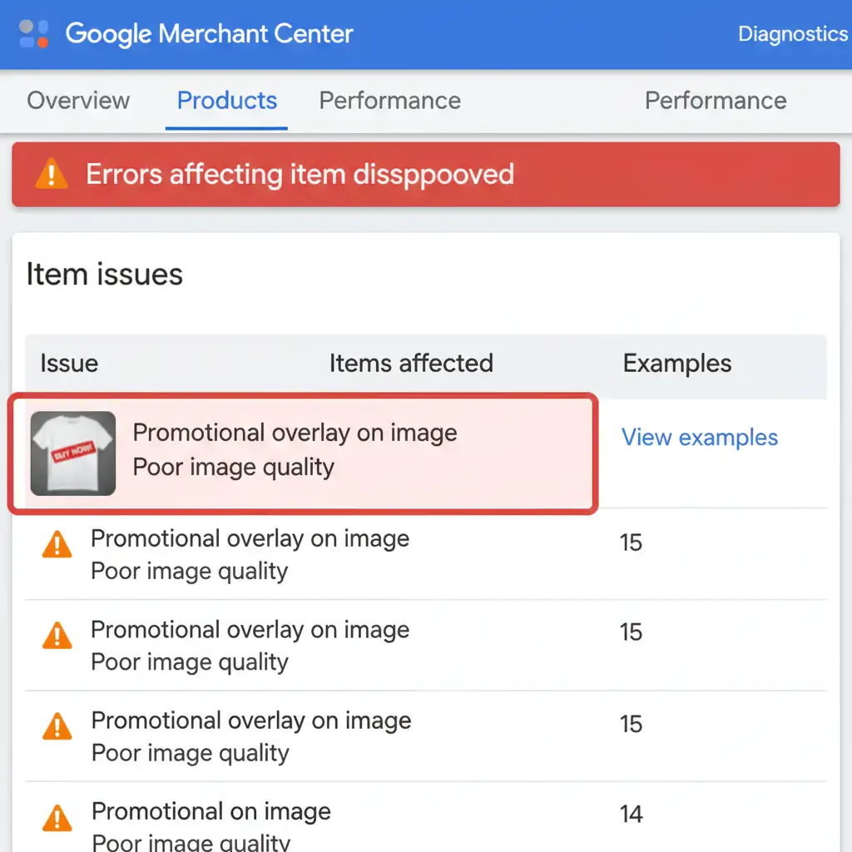This screenshot has width=852, height=852.
Task: Click the Errors affecting item banner text
Action: [300, 175]
